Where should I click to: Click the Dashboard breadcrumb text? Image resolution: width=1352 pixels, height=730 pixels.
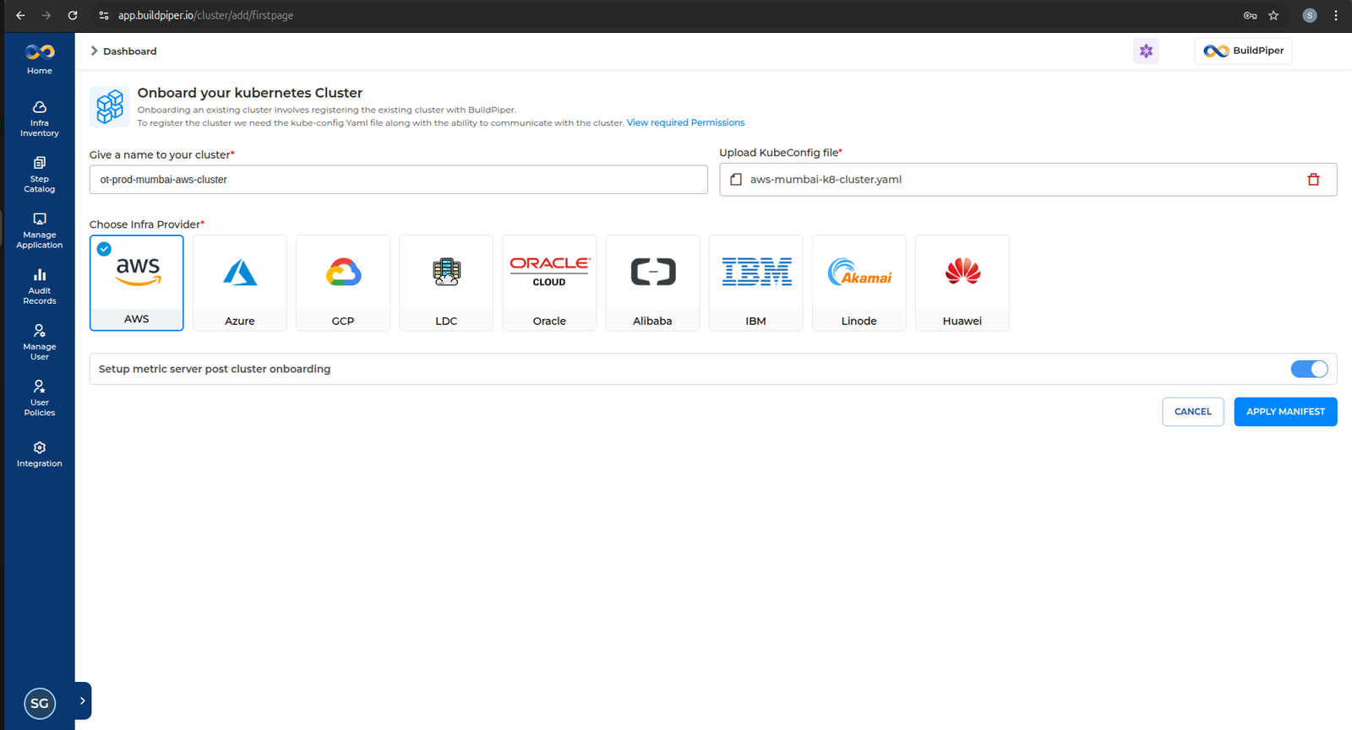click(x=129, y=51)
